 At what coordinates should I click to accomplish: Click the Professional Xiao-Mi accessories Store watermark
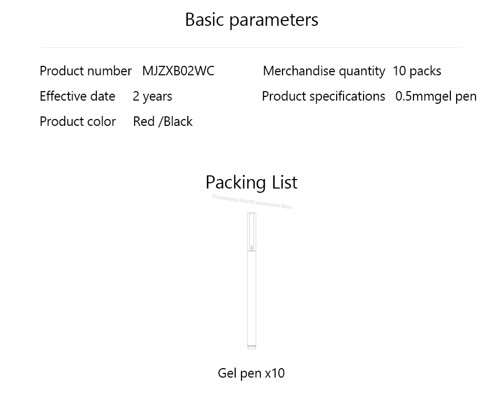(251, 202)
